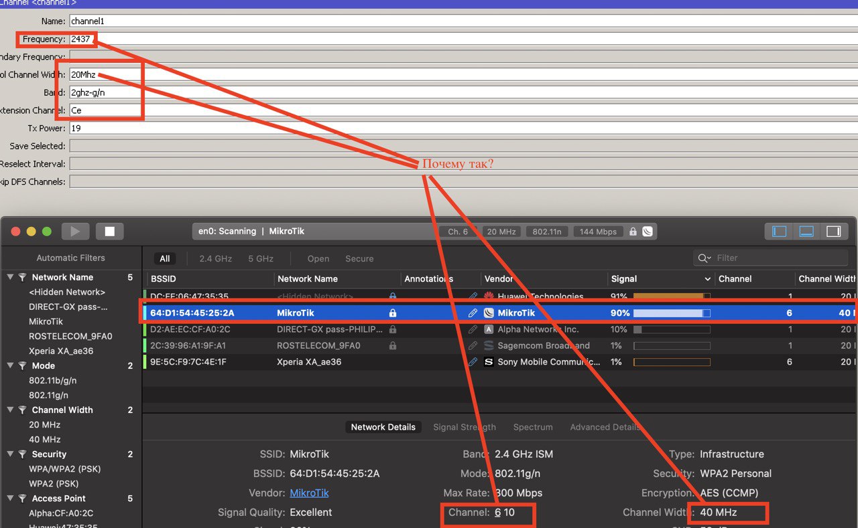Collapse the Access Point filter group

(x=10, y=498)
